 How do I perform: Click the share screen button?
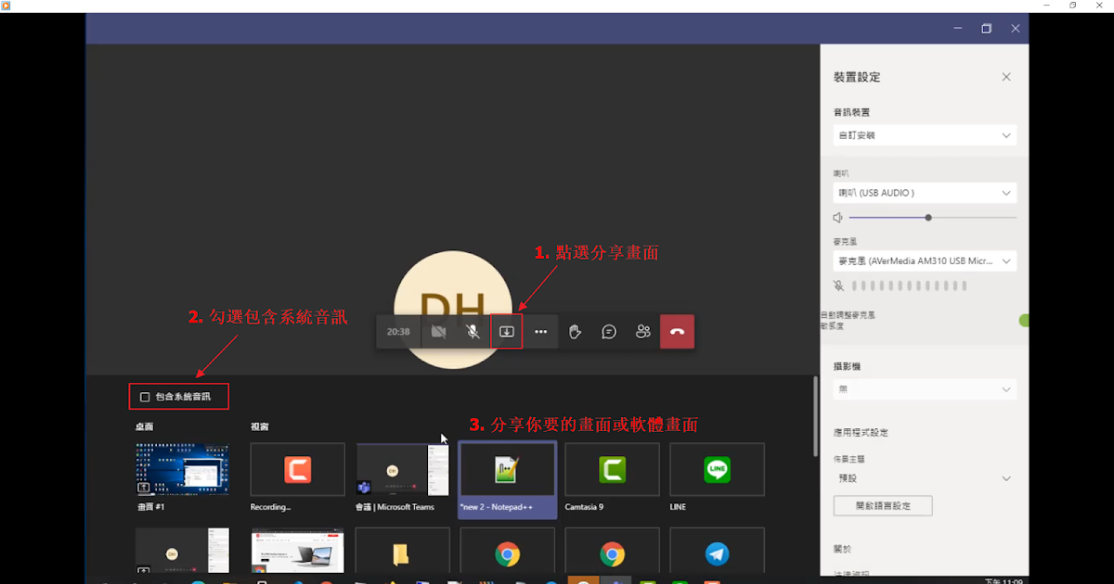point(507,332)
